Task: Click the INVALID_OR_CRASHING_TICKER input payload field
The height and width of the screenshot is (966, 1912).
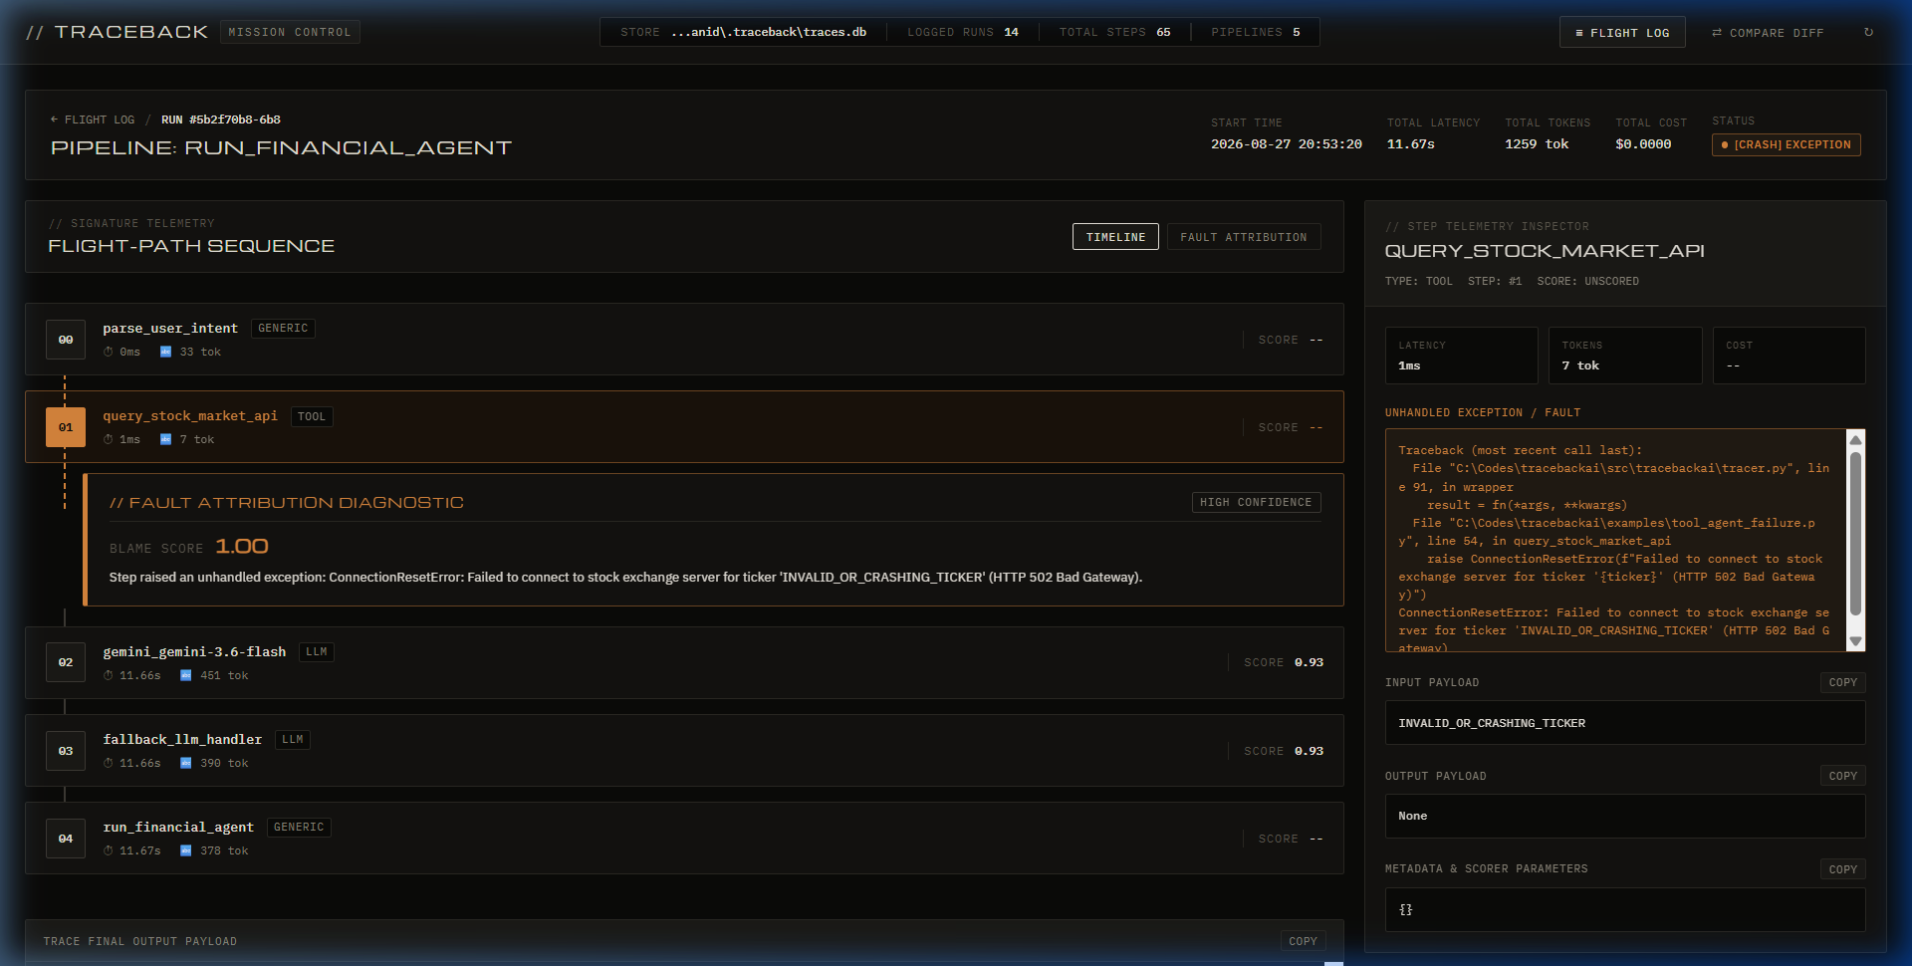Action: 1624,723
